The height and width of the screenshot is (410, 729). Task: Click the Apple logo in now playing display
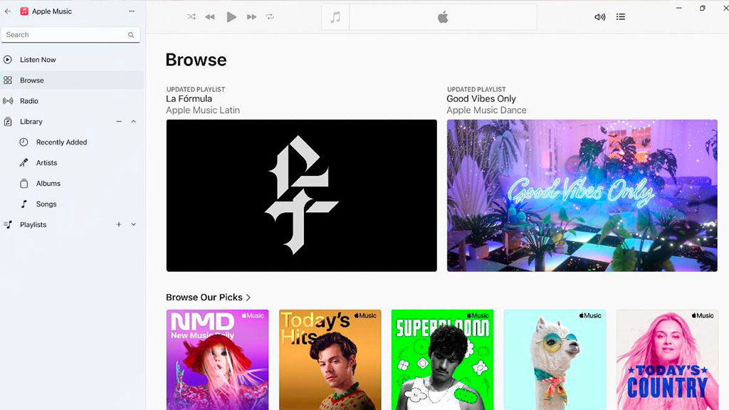point(443,17)
